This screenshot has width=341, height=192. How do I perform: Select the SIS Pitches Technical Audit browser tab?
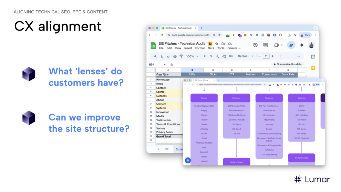[179, 28]
